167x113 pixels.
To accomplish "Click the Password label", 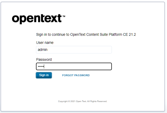I will point(44,60).
